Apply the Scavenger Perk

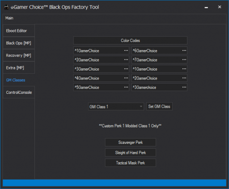tap(131, 143)
